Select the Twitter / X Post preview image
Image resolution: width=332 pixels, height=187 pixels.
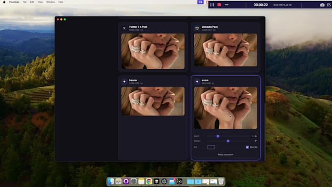click(x=153, y=51)
